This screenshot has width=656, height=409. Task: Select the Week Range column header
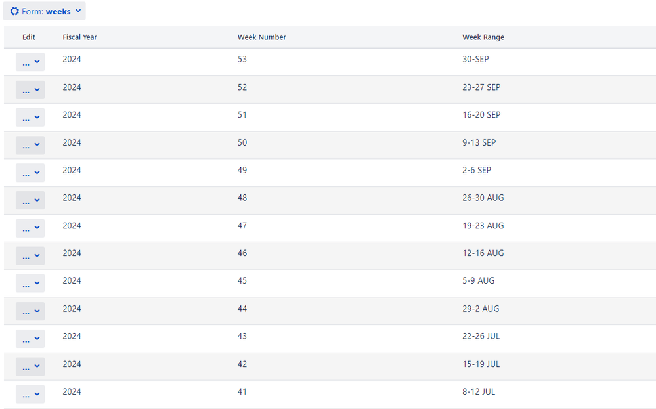pyautogui.click(x=483, y=37)
